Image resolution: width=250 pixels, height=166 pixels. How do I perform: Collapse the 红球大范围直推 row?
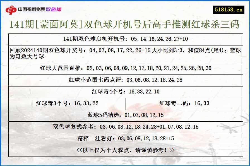pyautogui.click(x=125, y=68)
